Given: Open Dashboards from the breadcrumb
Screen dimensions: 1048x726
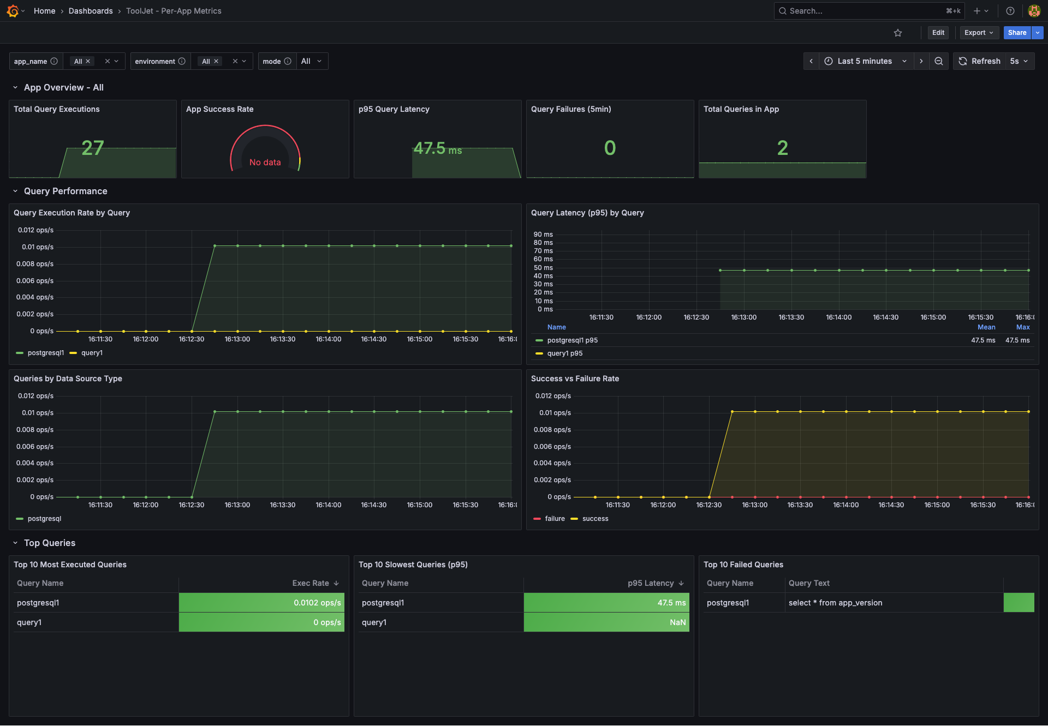Looking at the screenshot, I should (x=91, y=10).
